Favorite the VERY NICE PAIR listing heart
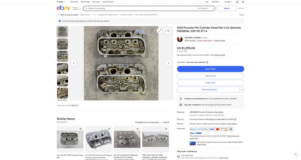 point(166,129)
